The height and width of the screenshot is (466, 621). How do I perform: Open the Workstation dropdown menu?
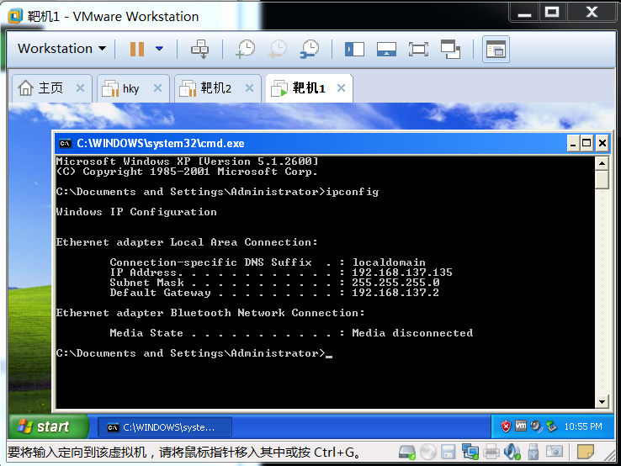tap(62, 49)
